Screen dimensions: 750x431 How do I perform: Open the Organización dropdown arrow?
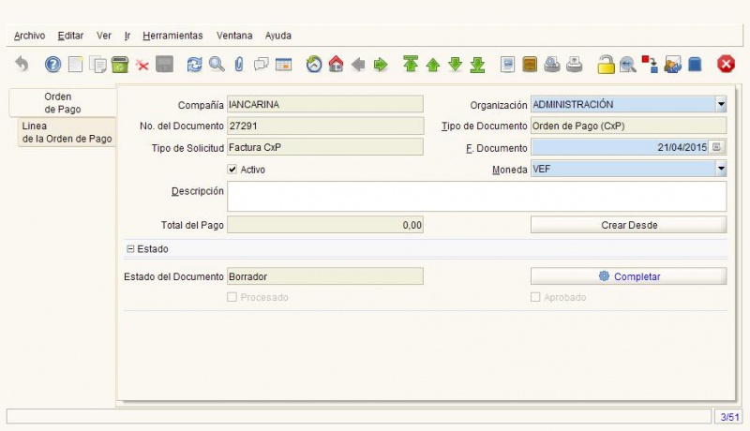point(721,104)
